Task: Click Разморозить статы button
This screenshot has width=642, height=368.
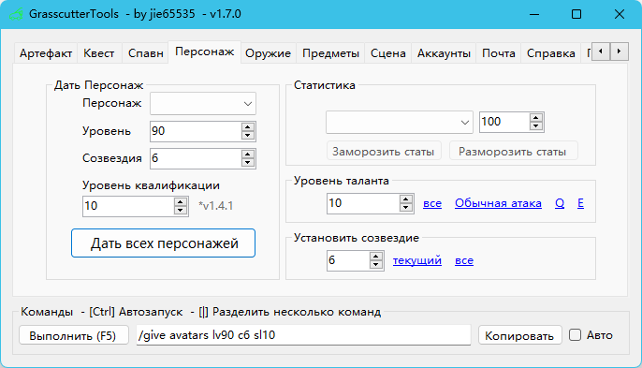Action: (x=513, y=152)
